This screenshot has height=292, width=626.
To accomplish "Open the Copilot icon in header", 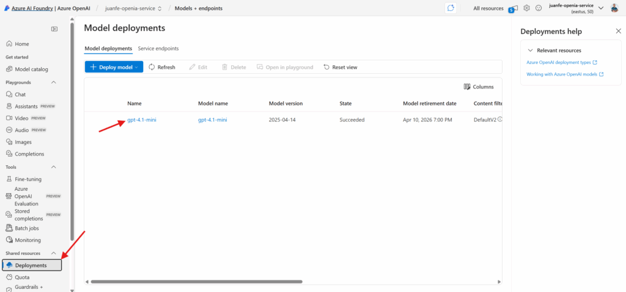I will pos(451,8).
